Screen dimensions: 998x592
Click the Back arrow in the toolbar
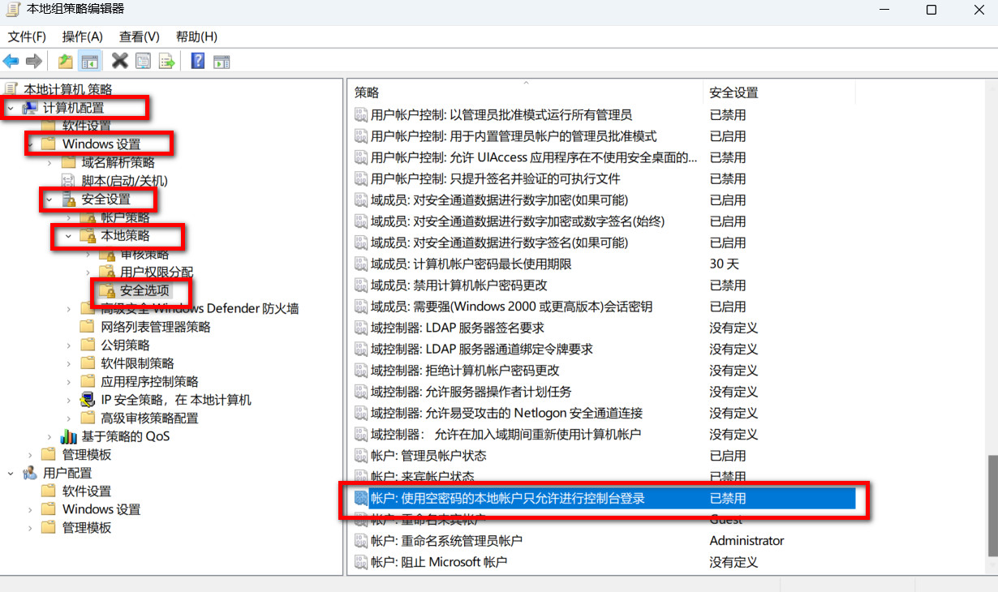(11, 61)
